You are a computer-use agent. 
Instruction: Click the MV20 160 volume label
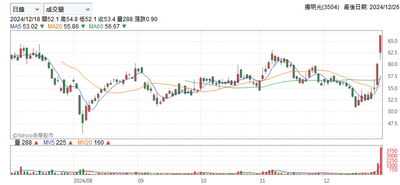pyautogui.click(x=90, y=143)
